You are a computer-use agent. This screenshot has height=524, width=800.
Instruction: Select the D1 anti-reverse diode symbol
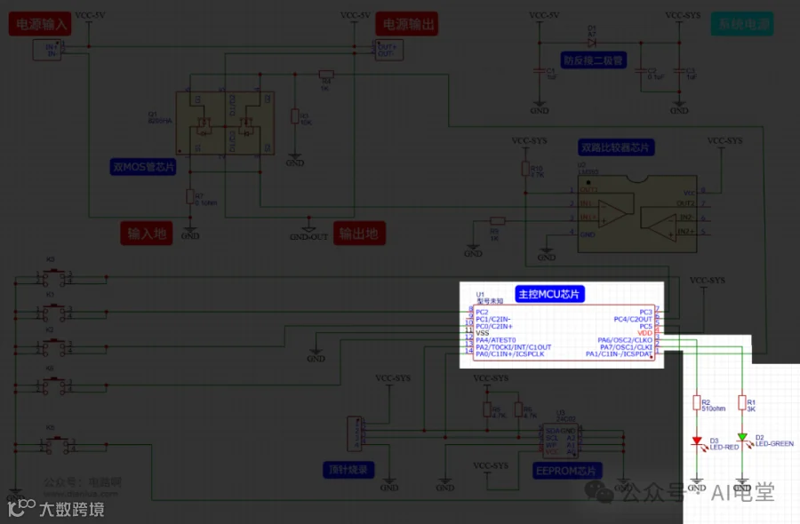coord(592,43)
